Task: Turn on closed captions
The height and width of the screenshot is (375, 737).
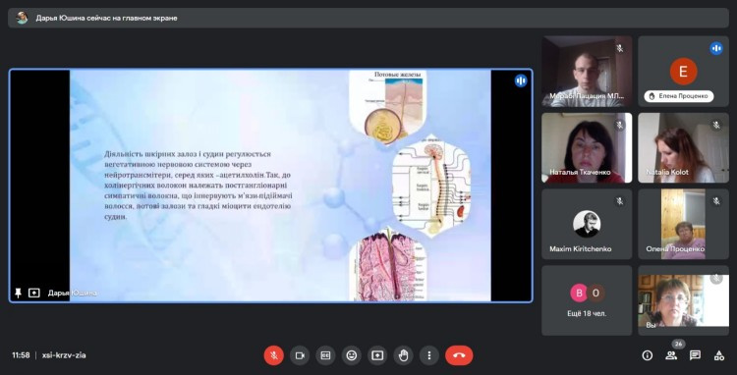Action: point(325,355)
